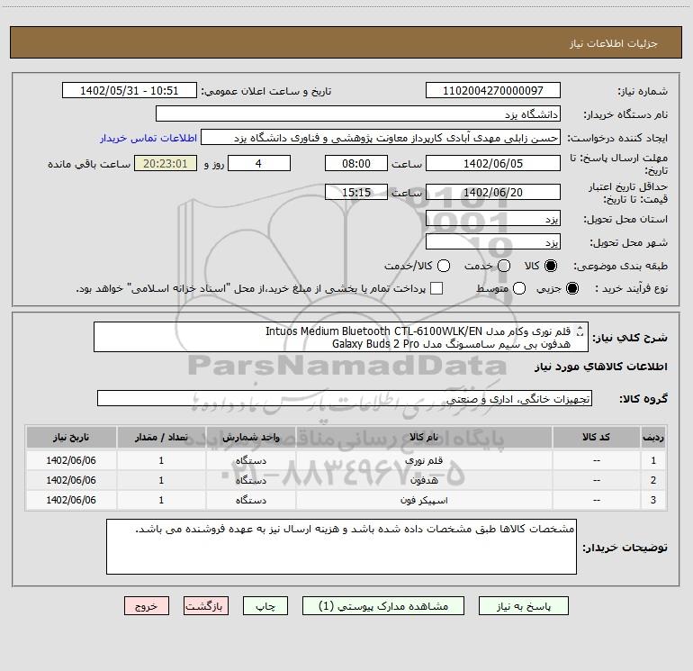693x671 pixels.
Task: Click need number field 1102004270000097
Action: (x=493, y=90)
